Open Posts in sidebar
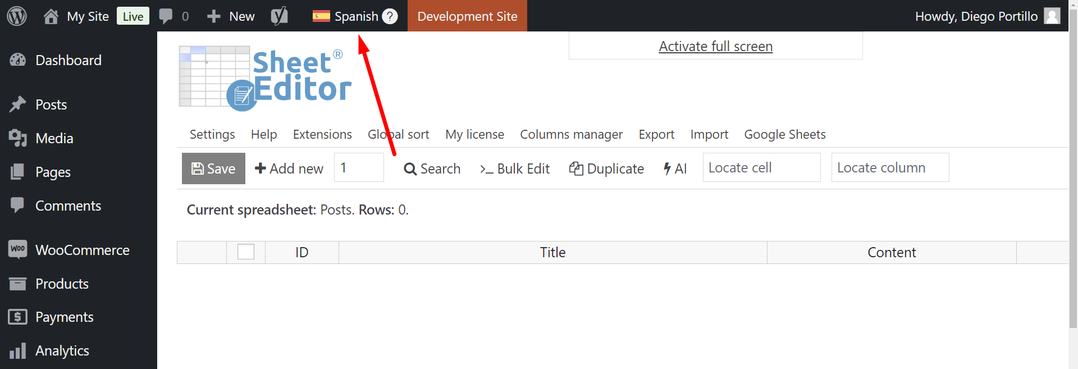Image resolution: width=1078 pixels, height=369 pixels. click(x=51, y=104)
